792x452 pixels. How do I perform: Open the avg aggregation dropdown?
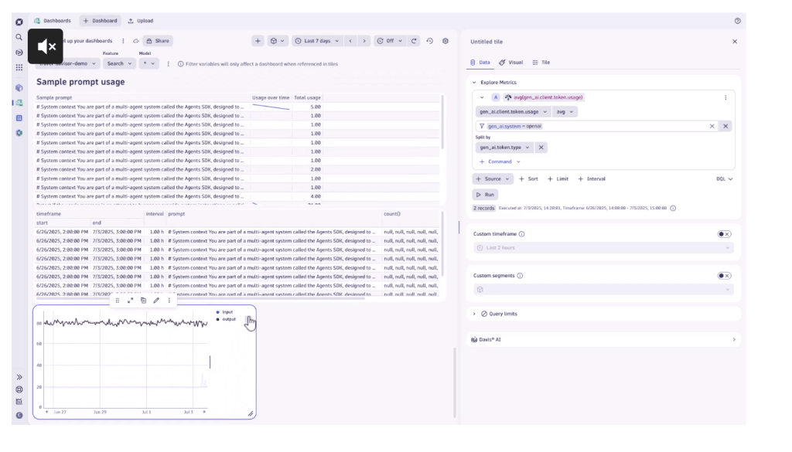coord(565,112)
